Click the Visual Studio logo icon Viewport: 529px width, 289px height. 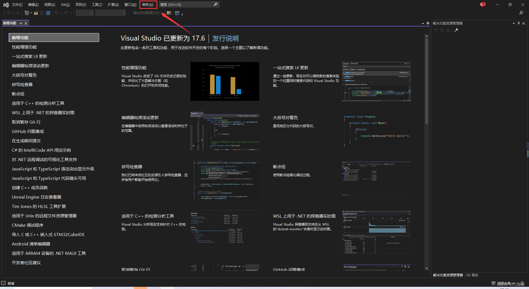tap(6, 5)
